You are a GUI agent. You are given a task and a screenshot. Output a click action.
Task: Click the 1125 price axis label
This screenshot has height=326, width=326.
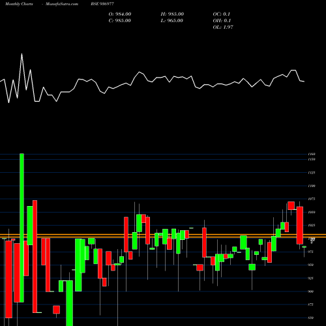click(x=312, y=173)
